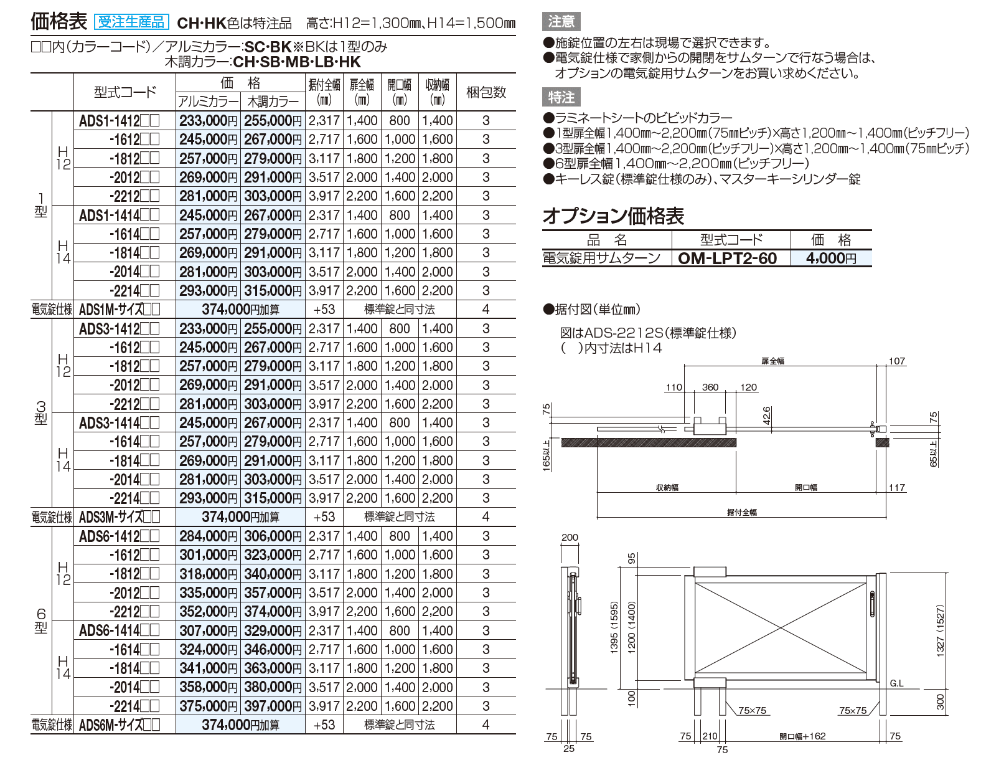Screen dimensions: 981x765
Task: Click the 施錠位置の左右は現場で選択できます note
Action: click(x=657, y=43)
